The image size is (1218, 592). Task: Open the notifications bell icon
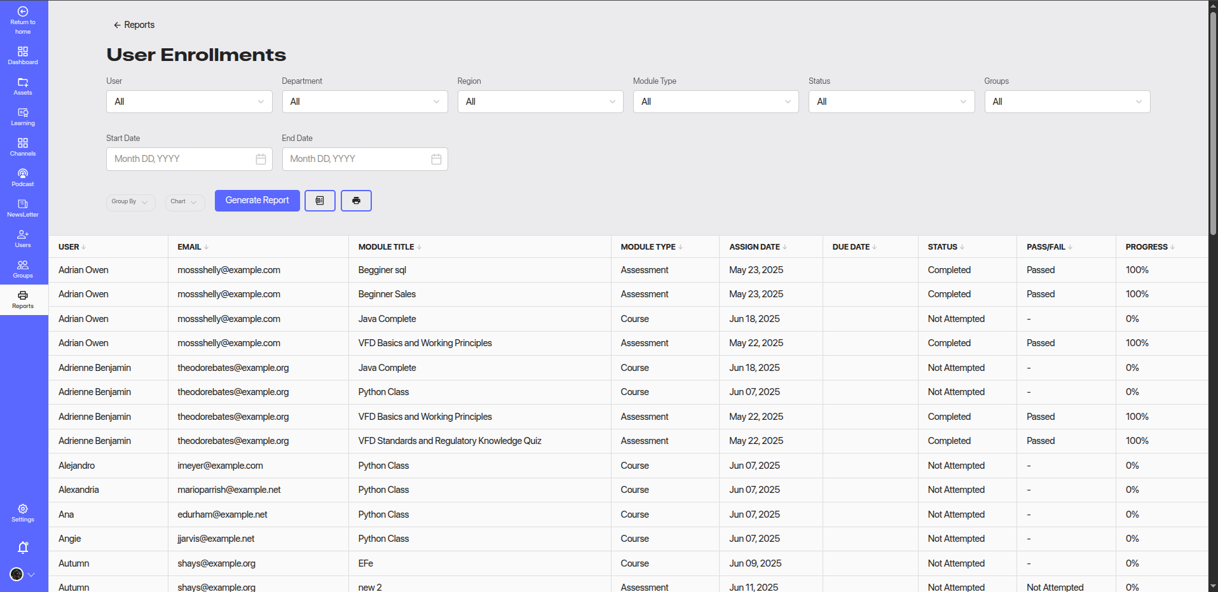point(23,548)
